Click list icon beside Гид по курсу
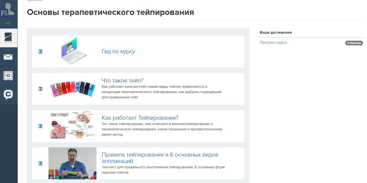This screenshot has width=367, height=183. pyautogui.click(x=40, y=51)
